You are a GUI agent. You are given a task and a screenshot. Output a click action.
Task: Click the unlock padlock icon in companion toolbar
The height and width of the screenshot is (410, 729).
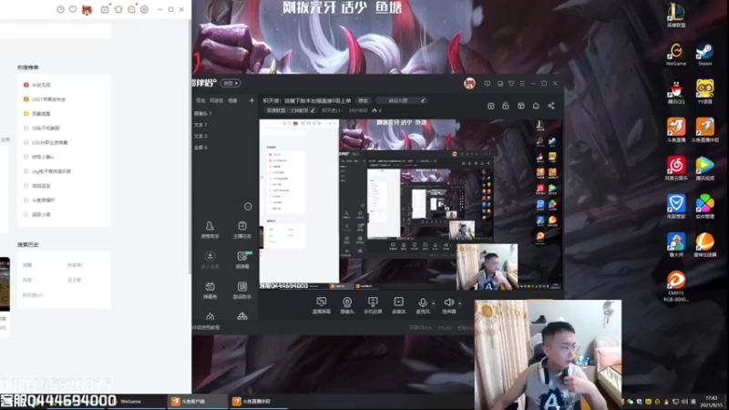coord(506,106)
